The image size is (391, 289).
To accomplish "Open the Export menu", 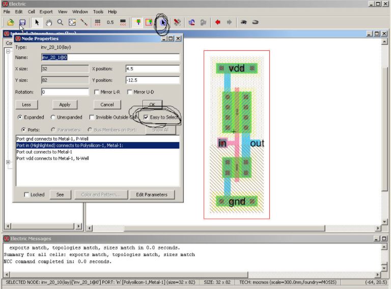I will [46, 11].
